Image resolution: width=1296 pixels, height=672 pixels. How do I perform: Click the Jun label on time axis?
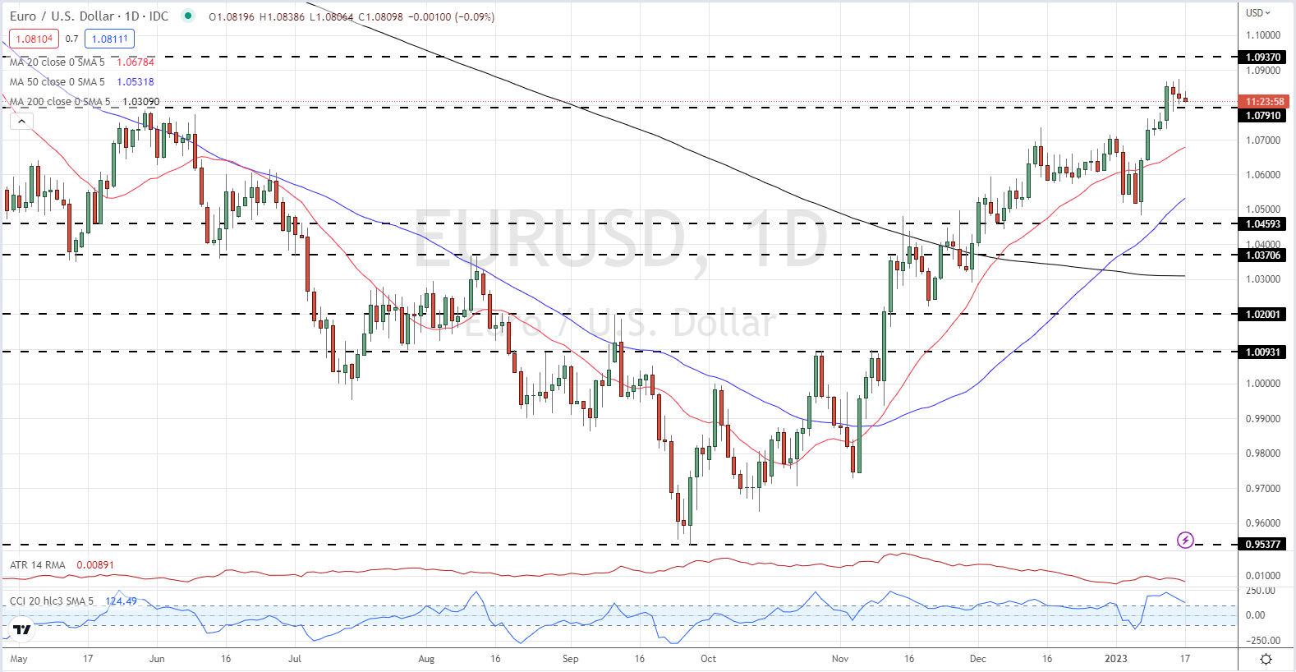click(157, 659)
